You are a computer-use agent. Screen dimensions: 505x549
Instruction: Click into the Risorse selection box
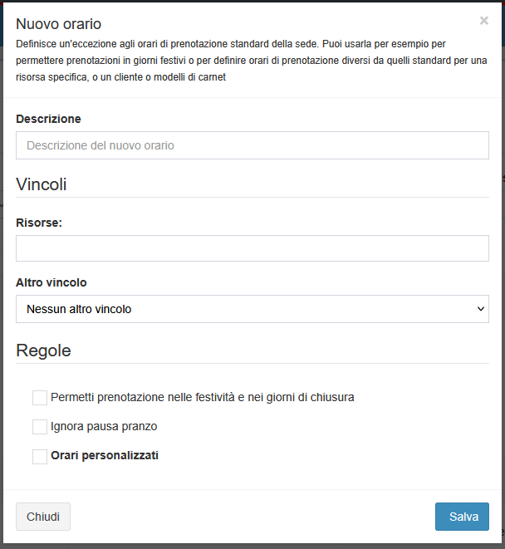252,248
